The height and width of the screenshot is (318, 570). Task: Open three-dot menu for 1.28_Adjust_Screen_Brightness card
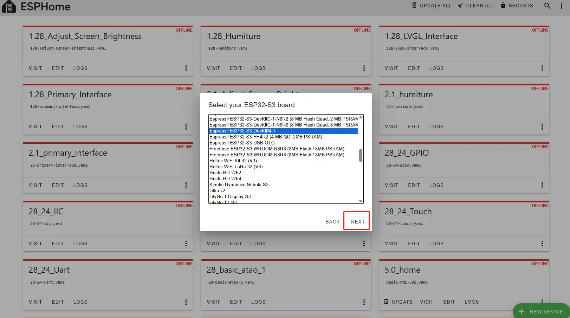[186, 68]
